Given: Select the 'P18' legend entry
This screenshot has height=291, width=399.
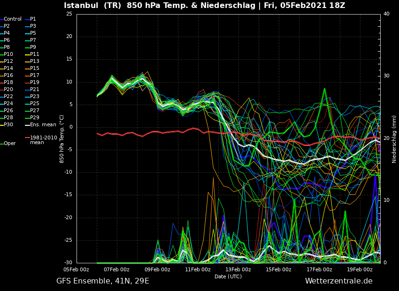Looking at the screenshot, I should (7, 83).
